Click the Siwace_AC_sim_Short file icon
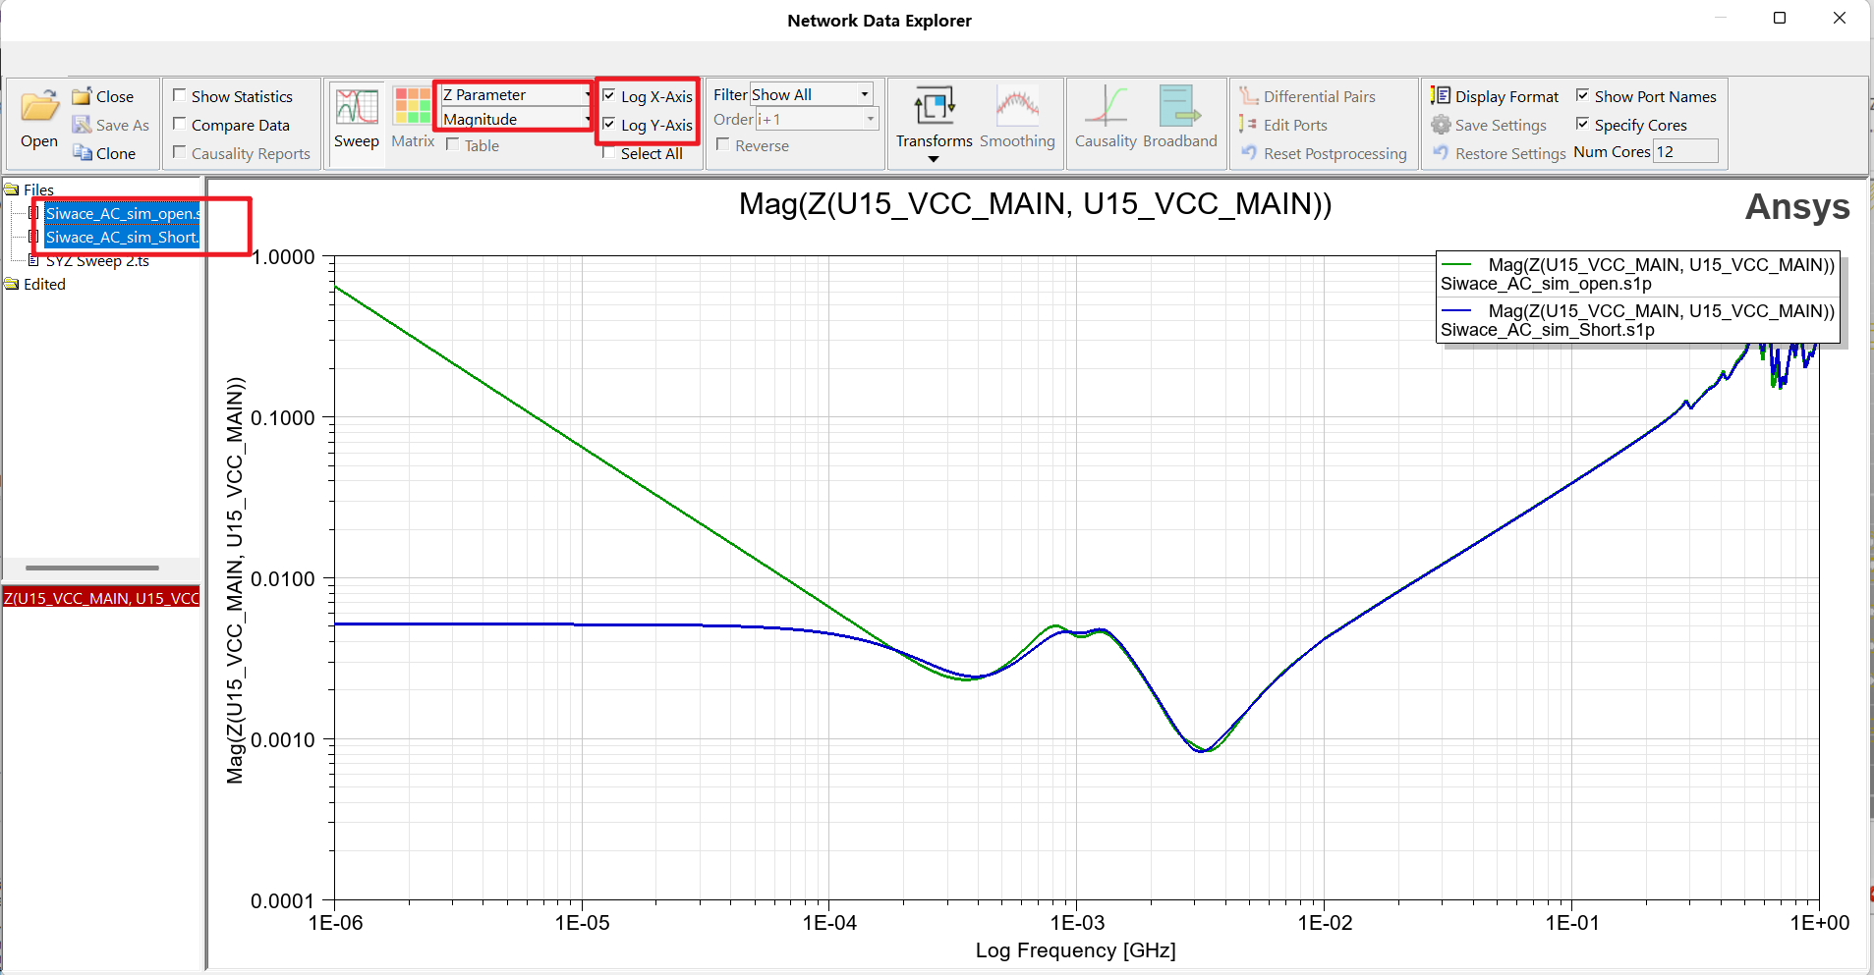The width and height of the screenshot is (1874, 975). pyautogui.click(x=34, y=237)
